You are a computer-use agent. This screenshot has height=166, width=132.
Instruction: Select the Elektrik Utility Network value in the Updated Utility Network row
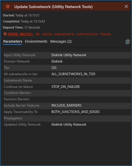click(69, 124)
